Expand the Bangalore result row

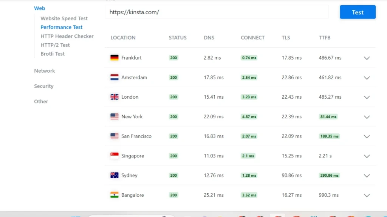(367, 195)
